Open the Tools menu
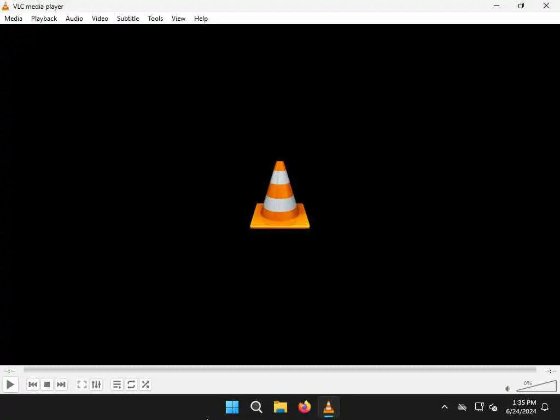Screen dimensions: 560x420 155,19
